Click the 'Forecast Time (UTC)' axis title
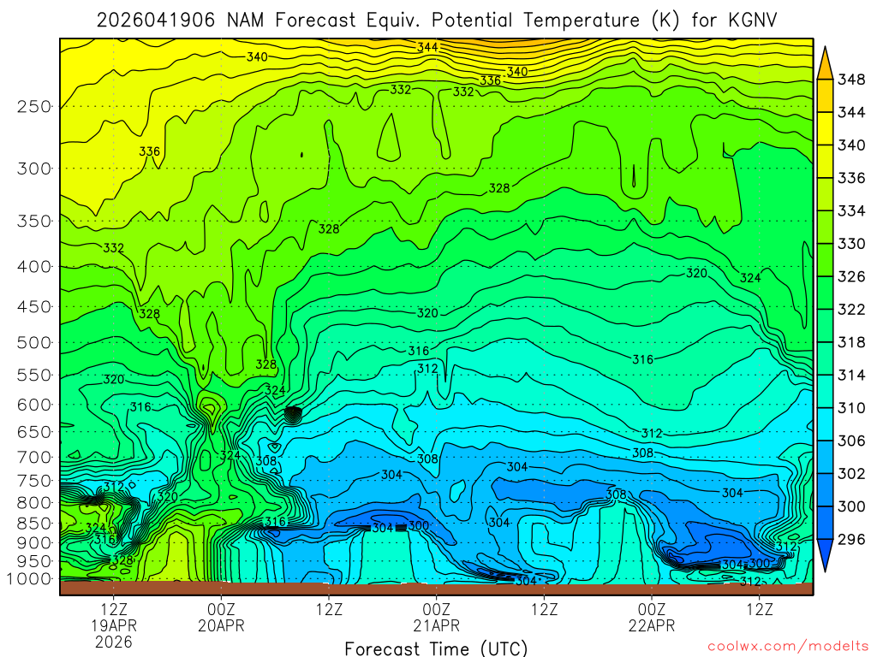This screenshot has height=657, width=877. click(436, 648)
